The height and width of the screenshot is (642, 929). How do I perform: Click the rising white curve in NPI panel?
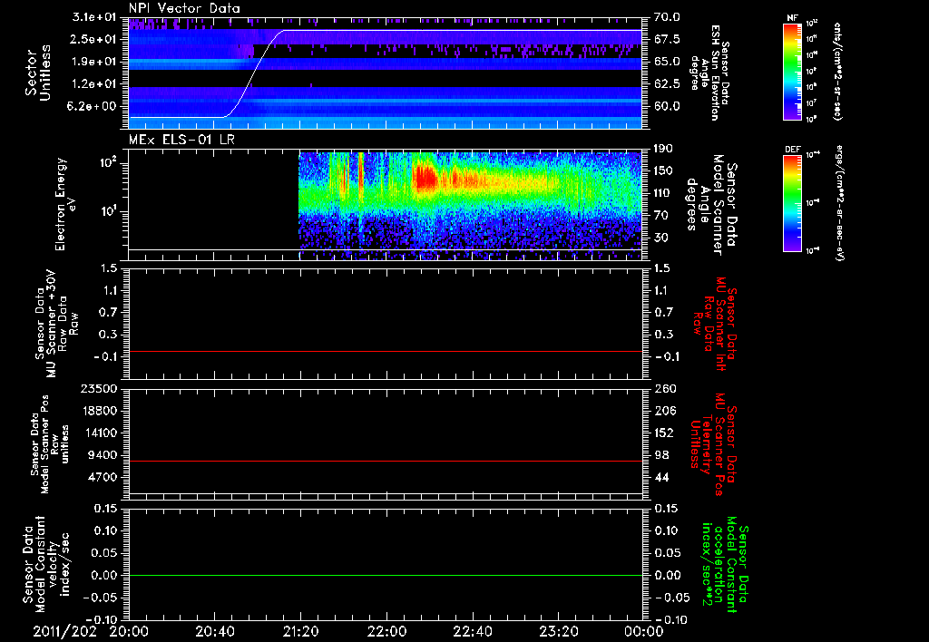254,73
